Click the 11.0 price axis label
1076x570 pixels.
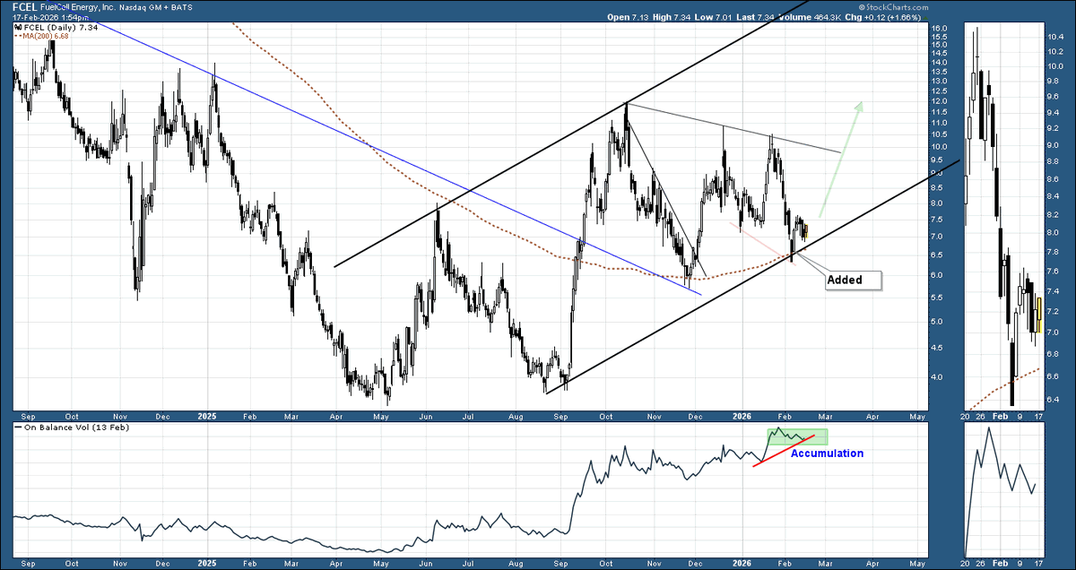pyautogui.click(x=939, y=124)
